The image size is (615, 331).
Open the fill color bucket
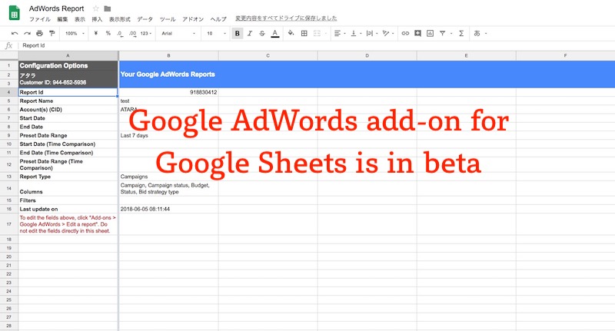click(291, 33)
